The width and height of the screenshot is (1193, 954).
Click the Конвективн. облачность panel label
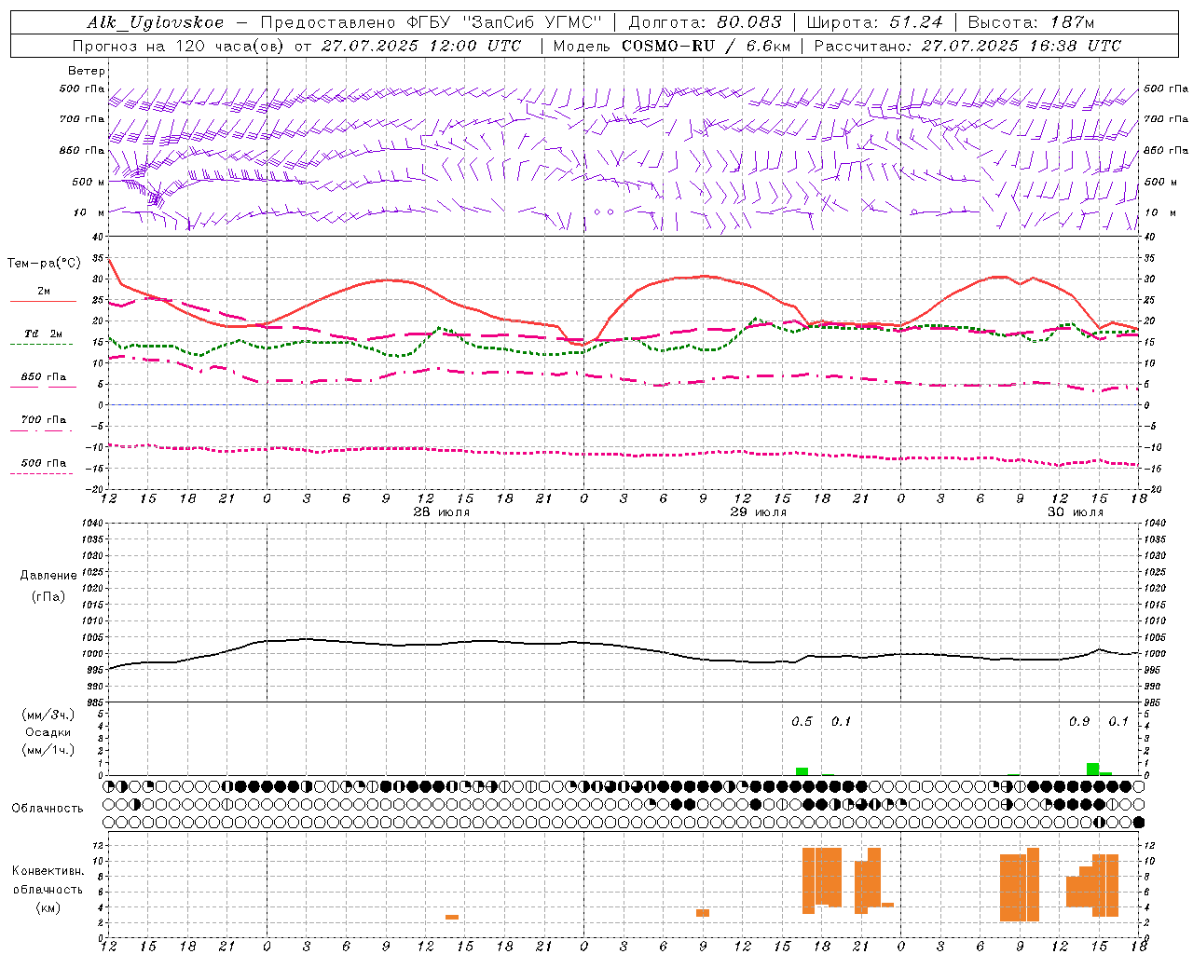[48, 879]
